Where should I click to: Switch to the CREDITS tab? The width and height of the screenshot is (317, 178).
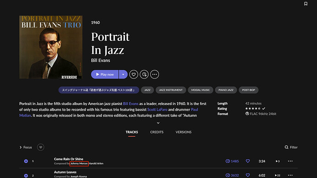tap(157, 132)
